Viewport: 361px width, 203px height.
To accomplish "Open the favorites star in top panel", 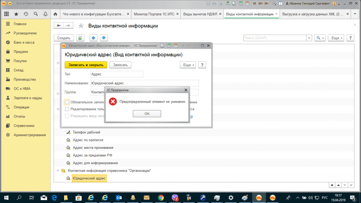I will [16, 14].
